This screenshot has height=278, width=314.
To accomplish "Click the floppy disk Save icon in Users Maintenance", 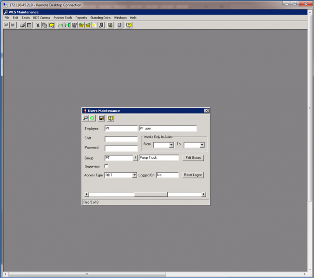I will tap(102, 118).
